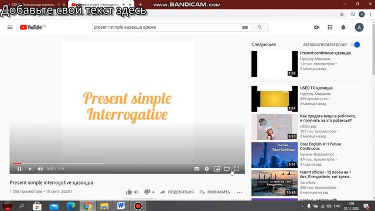Mute tab via speaker icon
Viewport: 375px width, 211px height.
click(124, 5)
